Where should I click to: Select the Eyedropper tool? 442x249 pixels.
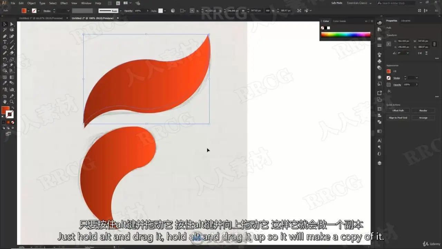[x=5, y=83]
